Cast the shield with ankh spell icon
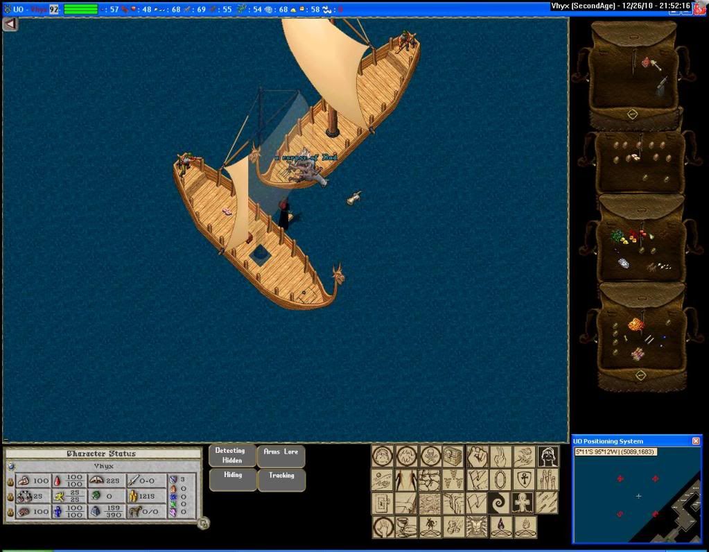 click(524, 480)
